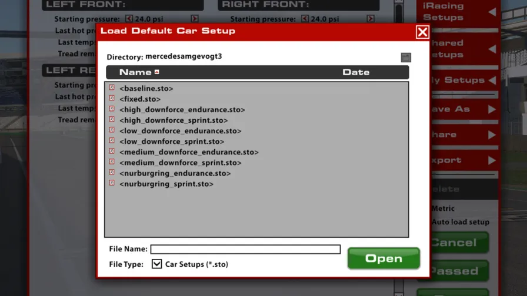
Task: Click the file icon beside baseline.sto
Action: (x=112, y=88)
